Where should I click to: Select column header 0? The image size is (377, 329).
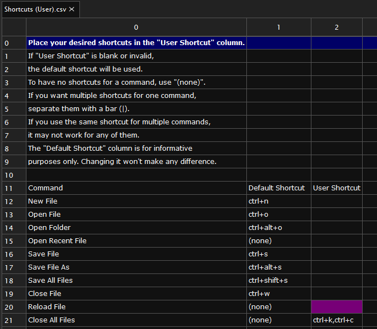tap(136, 28)
